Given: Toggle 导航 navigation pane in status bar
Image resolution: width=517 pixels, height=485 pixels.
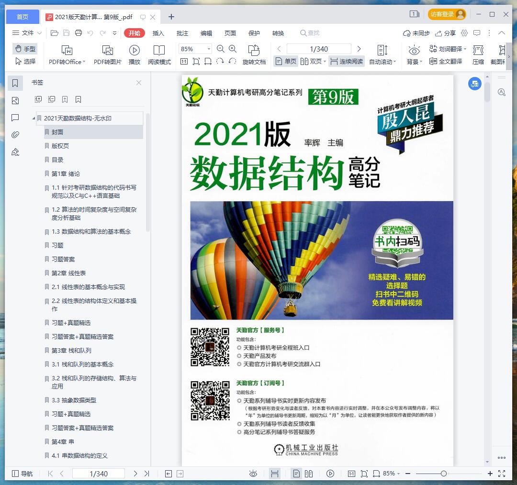Looking at the screenshot, I should pyautogui.click(x=22, y=474).
